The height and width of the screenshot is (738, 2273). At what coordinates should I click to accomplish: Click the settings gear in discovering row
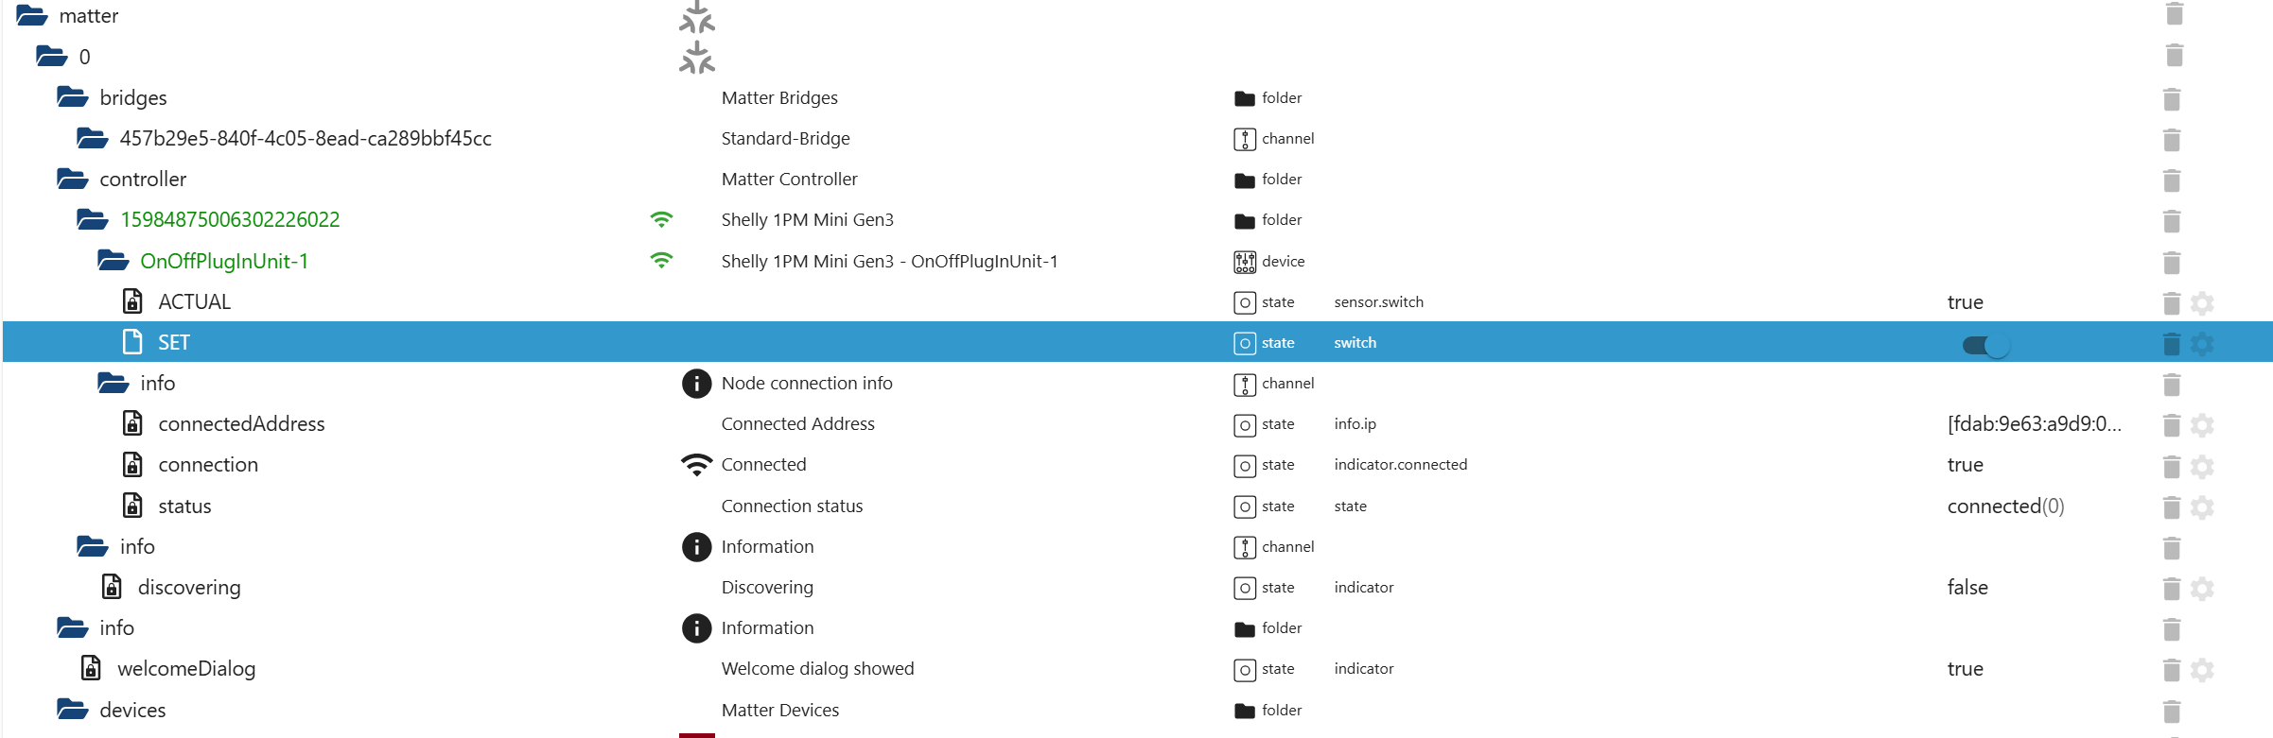(x=2202, y=589)
